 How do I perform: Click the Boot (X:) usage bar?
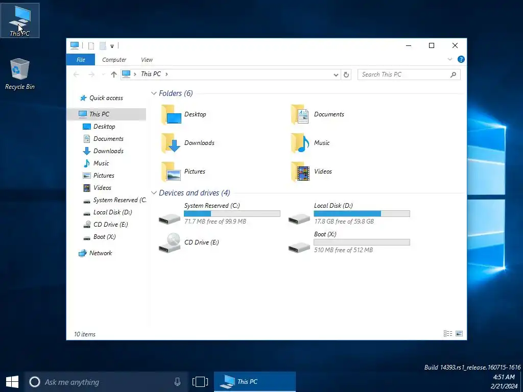[x=362, y=242]
